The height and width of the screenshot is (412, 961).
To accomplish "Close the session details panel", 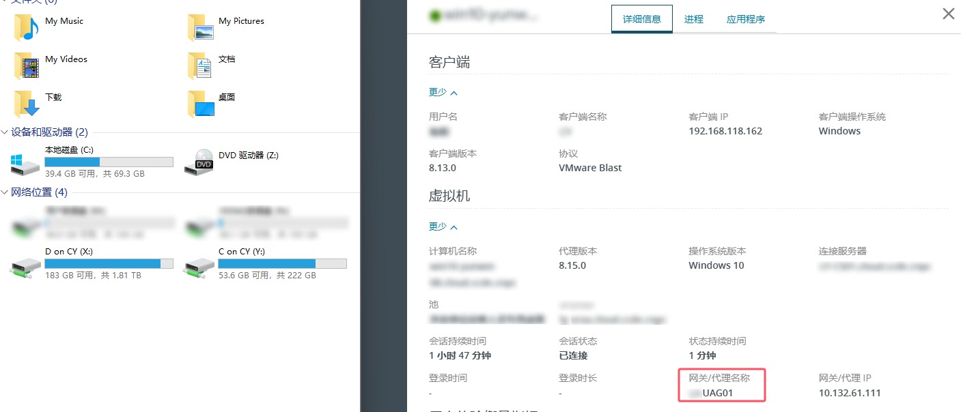I will coord(949,14).
